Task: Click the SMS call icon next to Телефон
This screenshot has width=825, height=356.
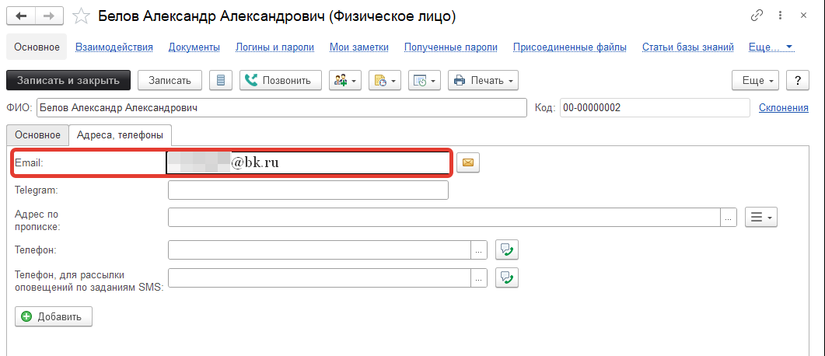Action: pyautogui.click(x=507, y=250)
